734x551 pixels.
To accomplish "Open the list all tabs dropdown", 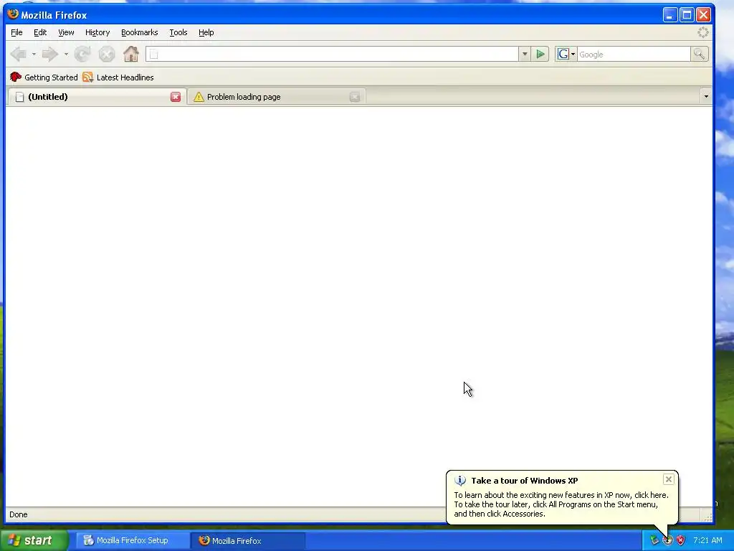I will click(x=706, y=97).
